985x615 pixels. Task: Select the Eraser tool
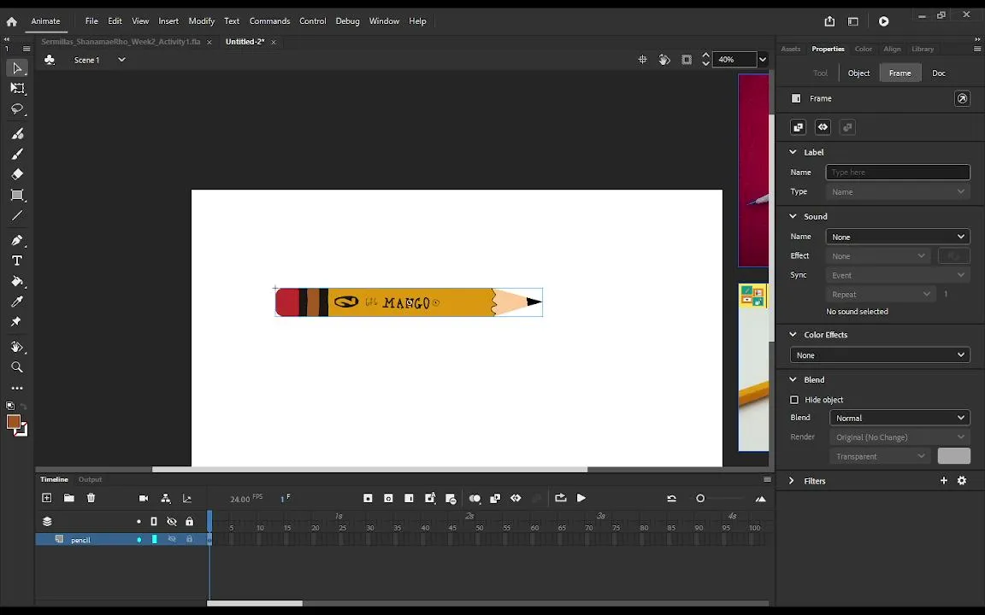point(17,174)
